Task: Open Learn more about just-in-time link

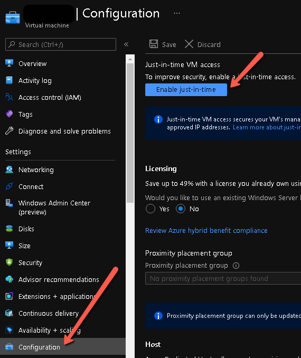Action: pos(267,127)
